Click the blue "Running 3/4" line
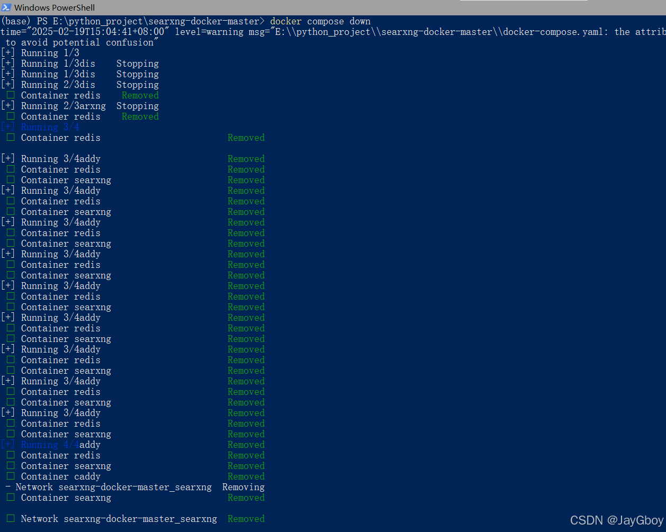 point(50,127)
